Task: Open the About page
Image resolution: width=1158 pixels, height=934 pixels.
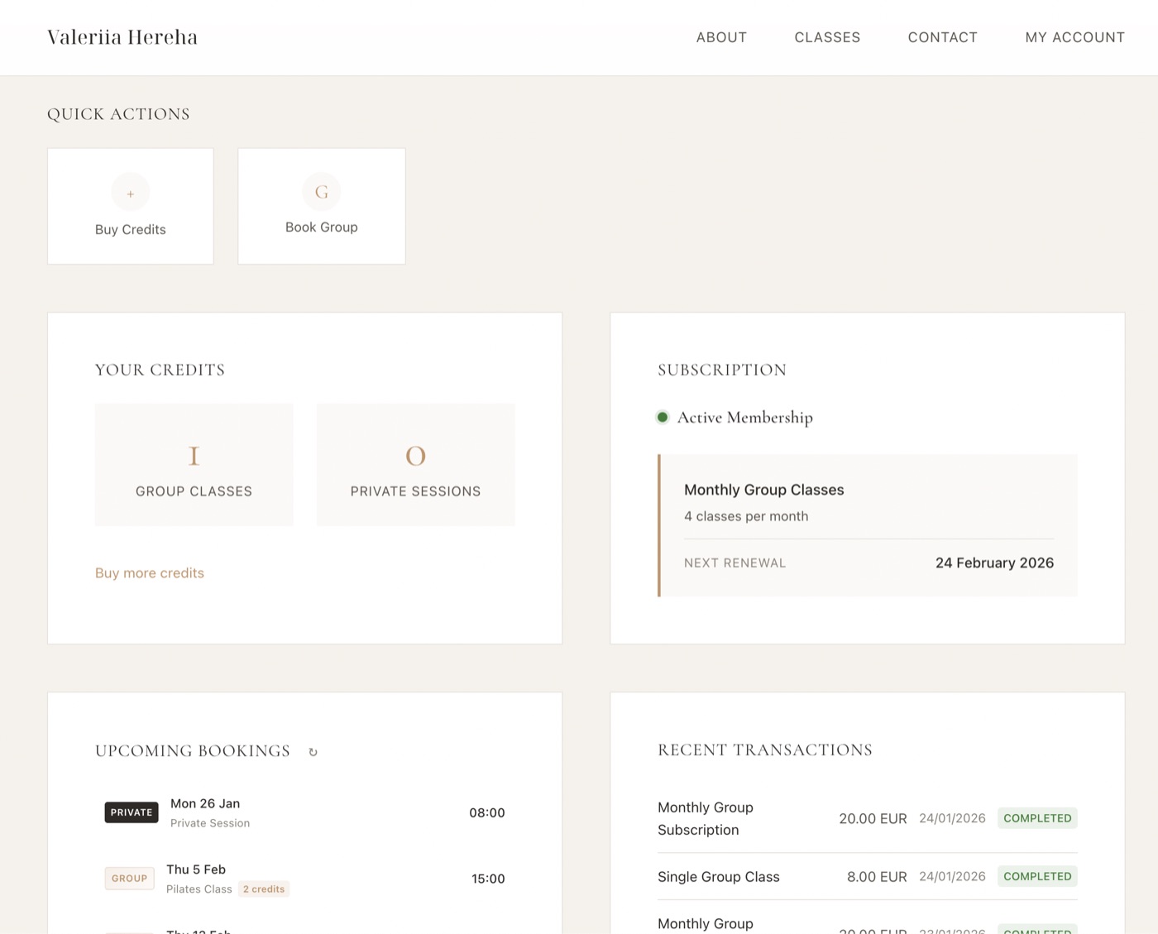Action: (721, 37)
